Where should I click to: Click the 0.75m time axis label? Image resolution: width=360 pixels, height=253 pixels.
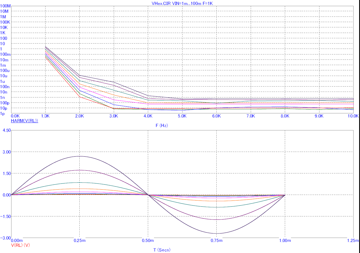217,240
